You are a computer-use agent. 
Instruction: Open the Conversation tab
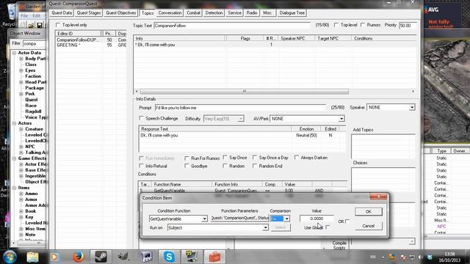point(170,13)
